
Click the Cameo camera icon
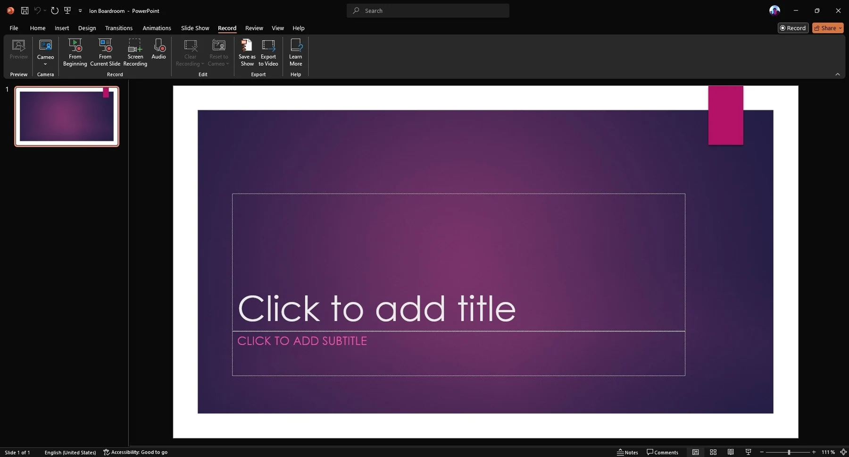click(45, 46)
